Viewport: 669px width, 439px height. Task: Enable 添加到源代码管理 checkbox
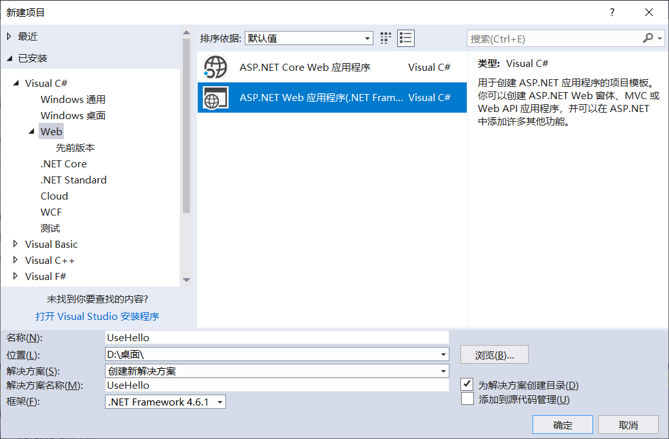click(x=467, y=399)
